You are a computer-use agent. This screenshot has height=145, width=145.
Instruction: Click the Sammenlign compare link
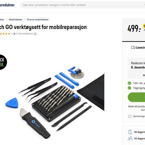pos(139,116)
